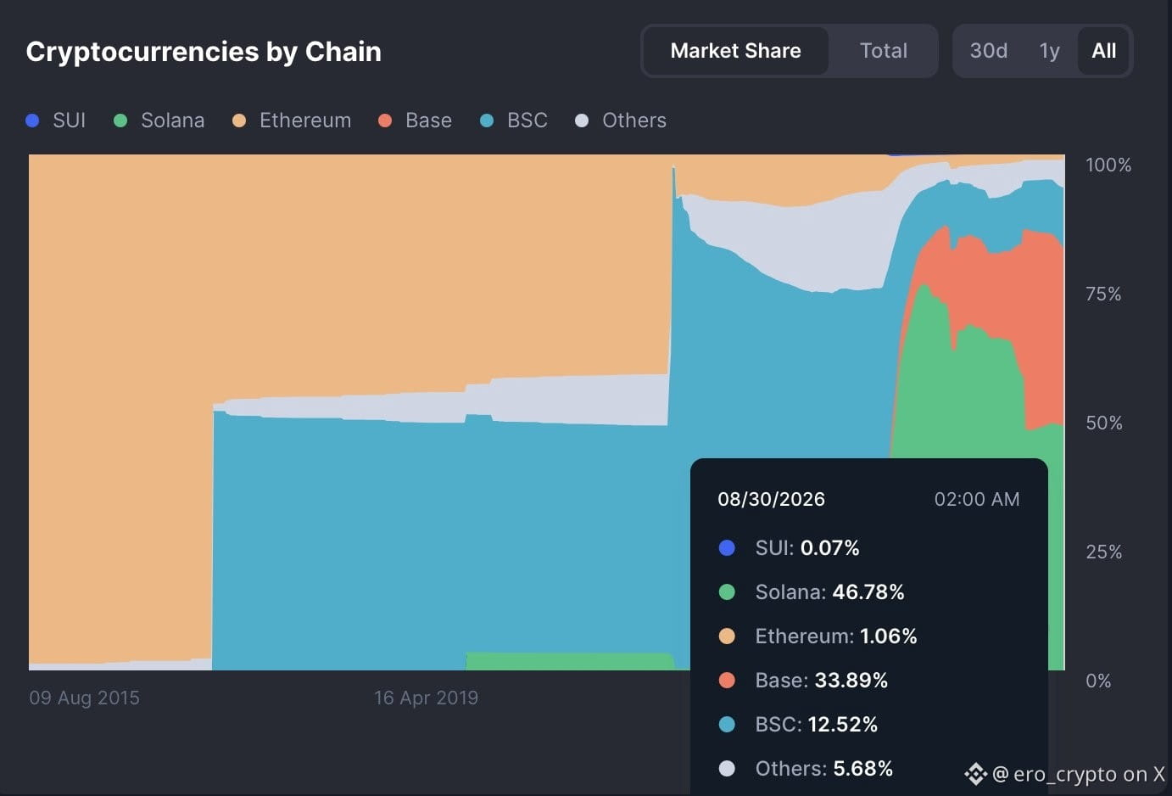Image resolution: width=1172 pixels, height=796 pixels.
Task: Open the ero_crypto on X watermark
Action: click(x=1079, y=774)
